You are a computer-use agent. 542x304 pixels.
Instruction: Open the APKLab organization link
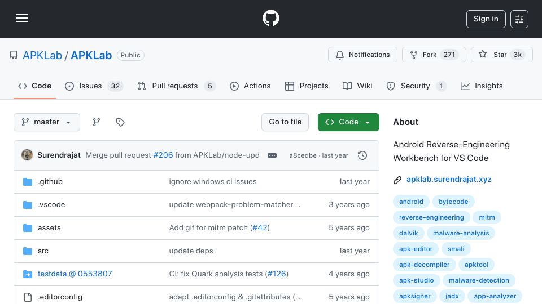[x=42, y=55]
